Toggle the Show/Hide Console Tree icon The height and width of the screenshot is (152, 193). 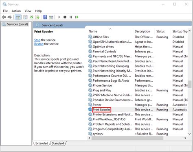(18, 17)
